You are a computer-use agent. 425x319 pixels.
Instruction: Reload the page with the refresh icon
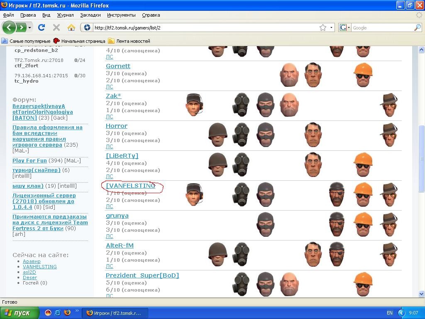pyautogui.click(x=42, y=27)
